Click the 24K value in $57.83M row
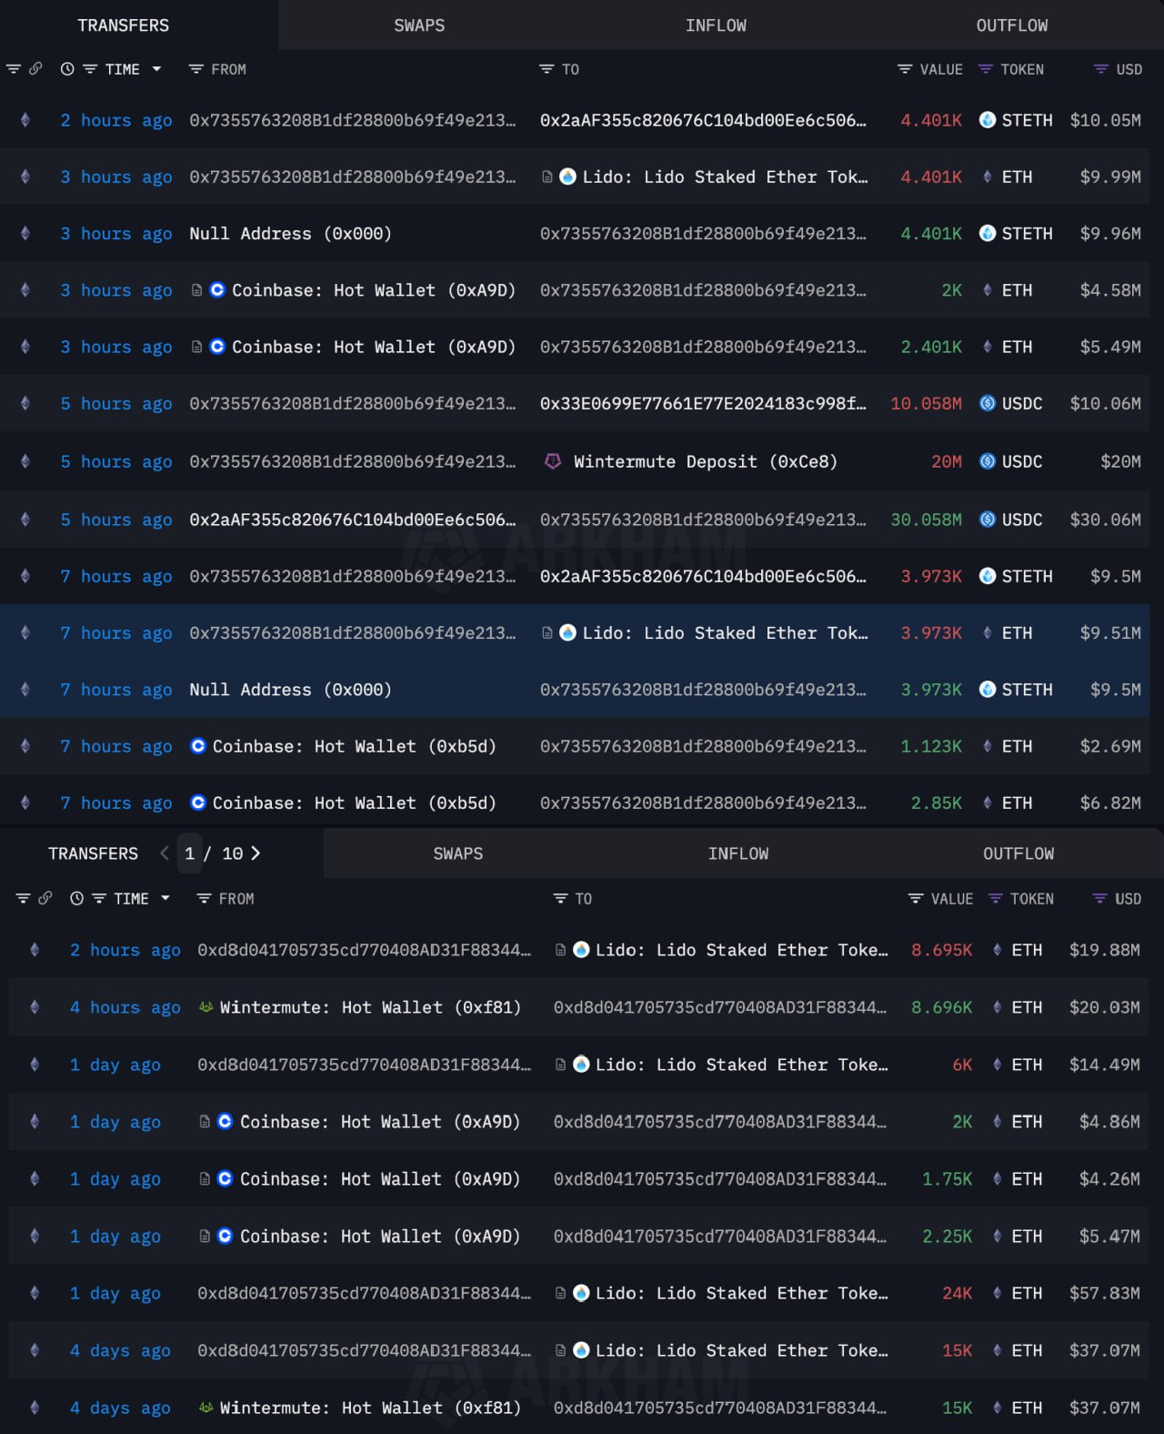This screenshot has width=1164, height=1434. pos(957,1293)
